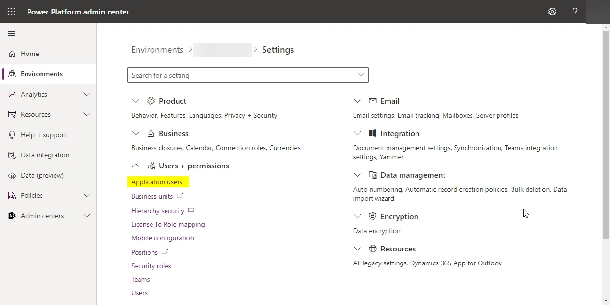Viewport: 610px width, 305px height.
Task: Expand the Policies sidebar chevron
Action: 87,195
